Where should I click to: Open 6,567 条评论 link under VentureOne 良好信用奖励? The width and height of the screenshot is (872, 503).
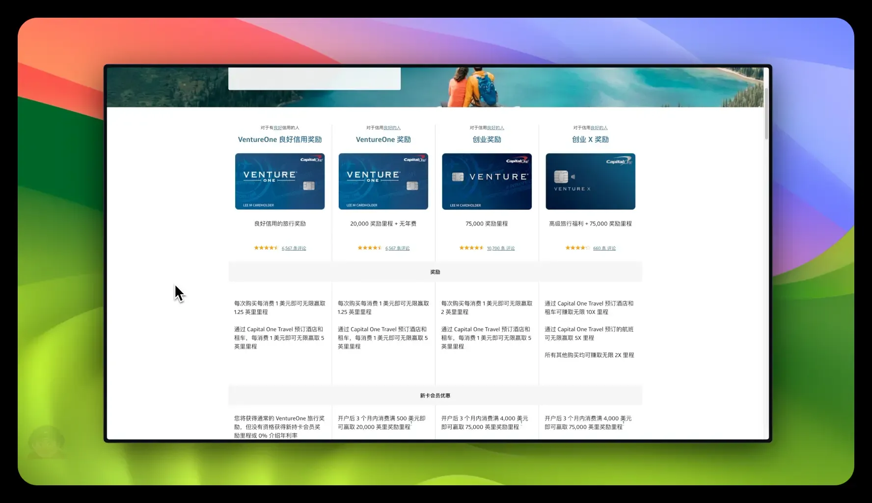click(294, 248)
